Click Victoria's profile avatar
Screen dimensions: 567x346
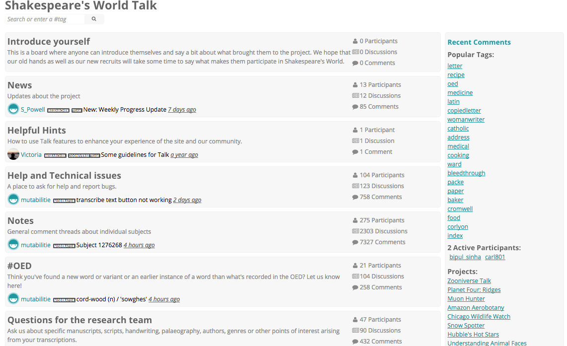pyautogui.click(x=13, y=154)
